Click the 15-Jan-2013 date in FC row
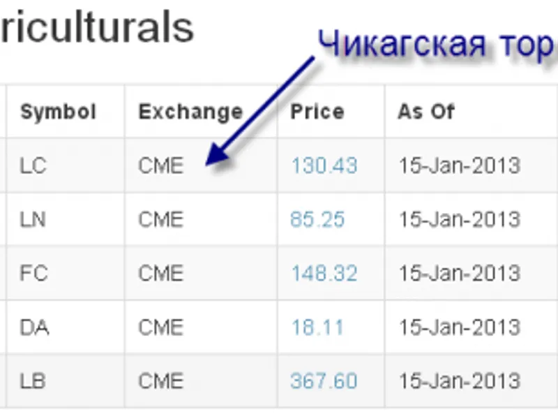The image size is (558, 419). [460, 273]
